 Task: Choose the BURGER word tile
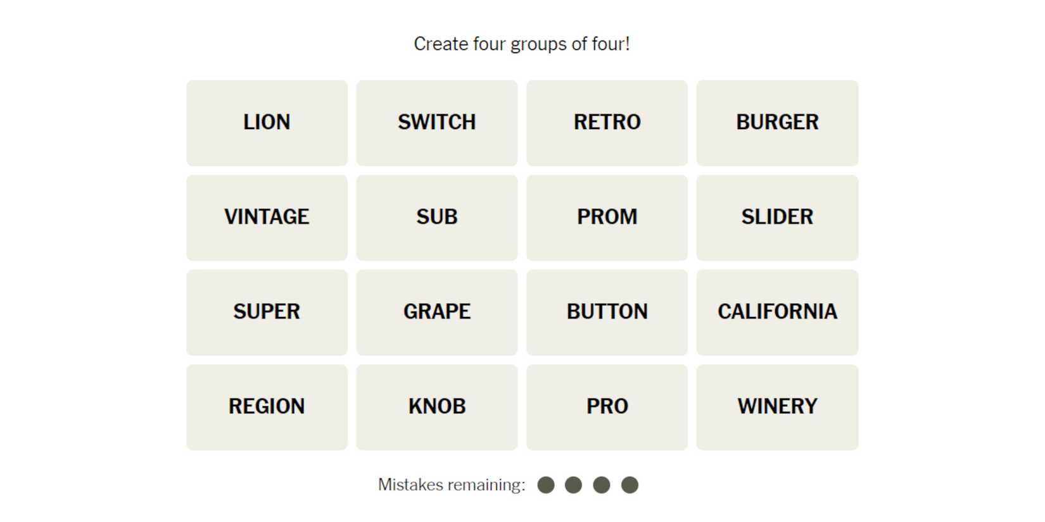[x=777, y=123]
